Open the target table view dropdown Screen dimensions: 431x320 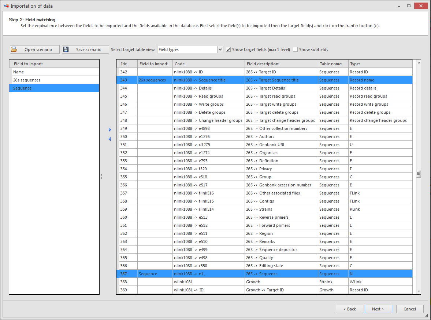click(220, 50)
